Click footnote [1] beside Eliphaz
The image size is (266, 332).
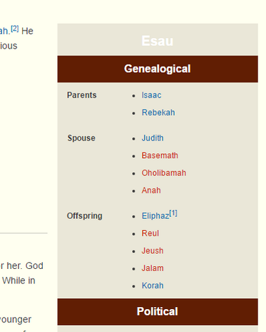coord(173,213)
